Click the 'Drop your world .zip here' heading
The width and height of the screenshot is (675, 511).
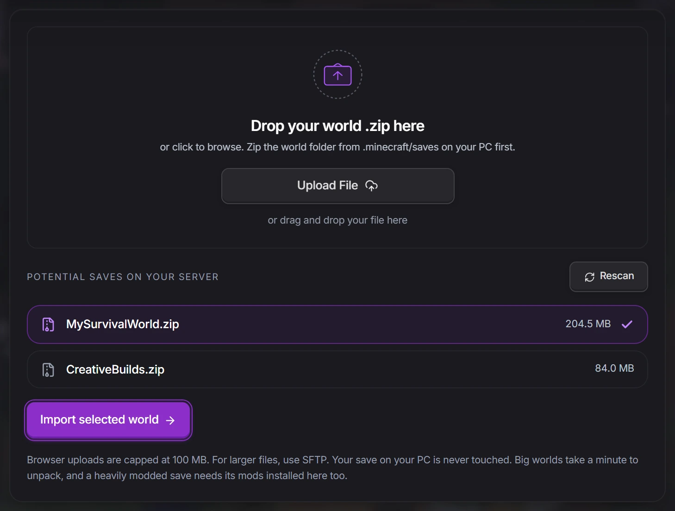click(x=337, y=126)
